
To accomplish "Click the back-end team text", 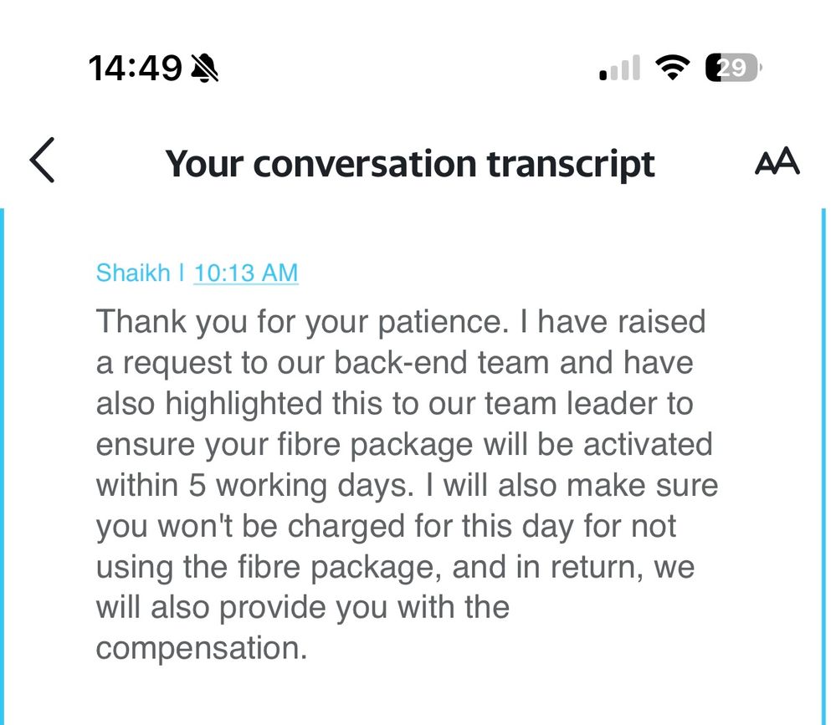I will tap(412, 363).
